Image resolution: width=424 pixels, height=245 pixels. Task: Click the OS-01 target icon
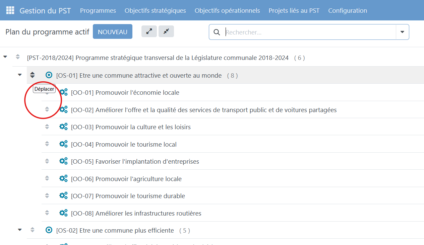coord(49,75)
